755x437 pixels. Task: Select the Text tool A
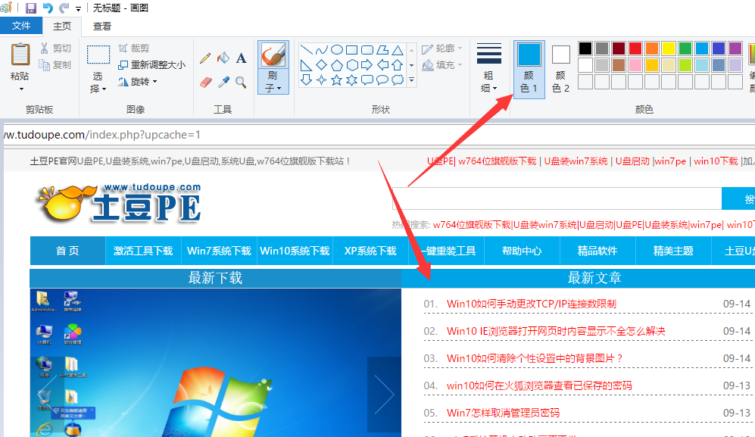242,58
